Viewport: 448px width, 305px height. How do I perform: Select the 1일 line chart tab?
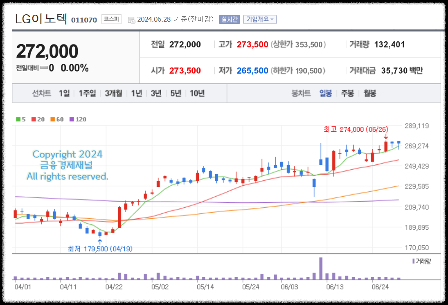(64, 93)
